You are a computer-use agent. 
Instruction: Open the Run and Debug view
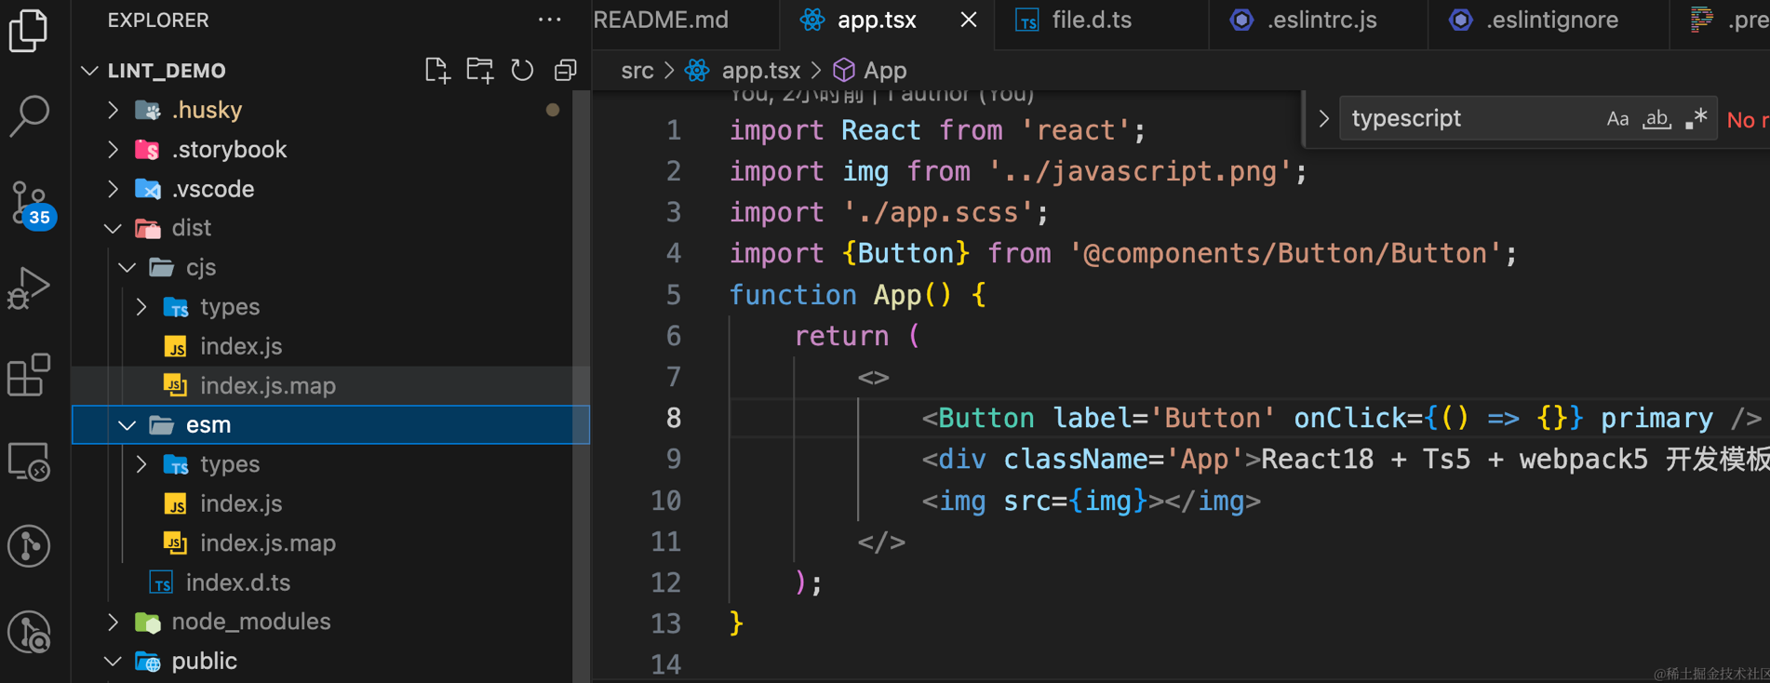pyautogui.click(x=29, y=288)
